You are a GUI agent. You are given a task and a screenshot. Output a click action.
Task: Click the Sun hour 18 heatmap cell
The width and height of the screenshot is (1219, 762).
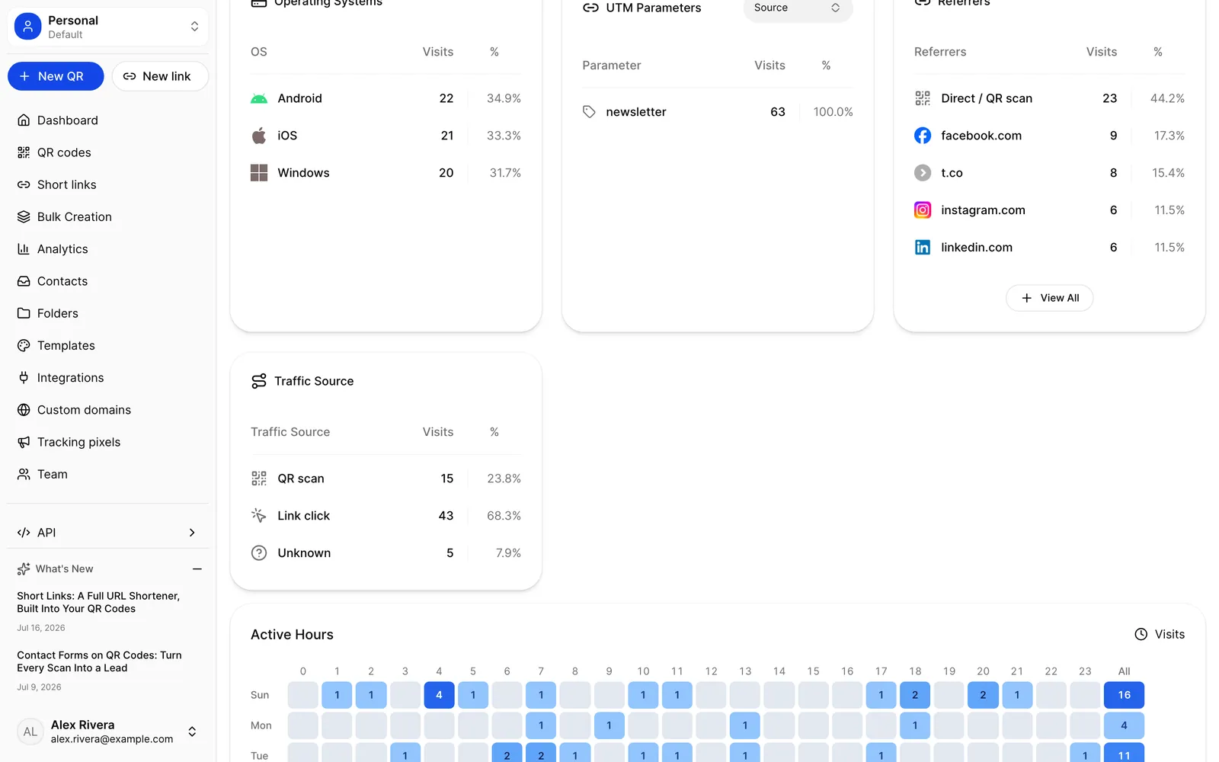click(x=915, y=695)
